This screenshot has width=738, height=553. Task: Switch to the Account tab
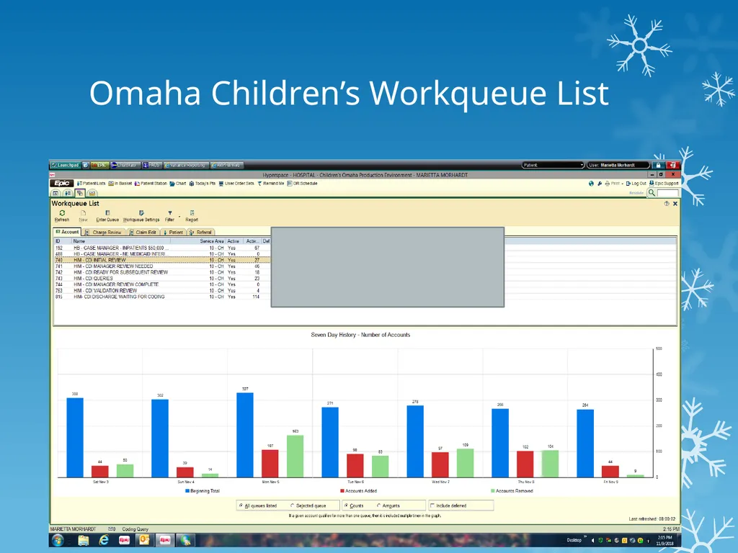click(x=67, y=232)
